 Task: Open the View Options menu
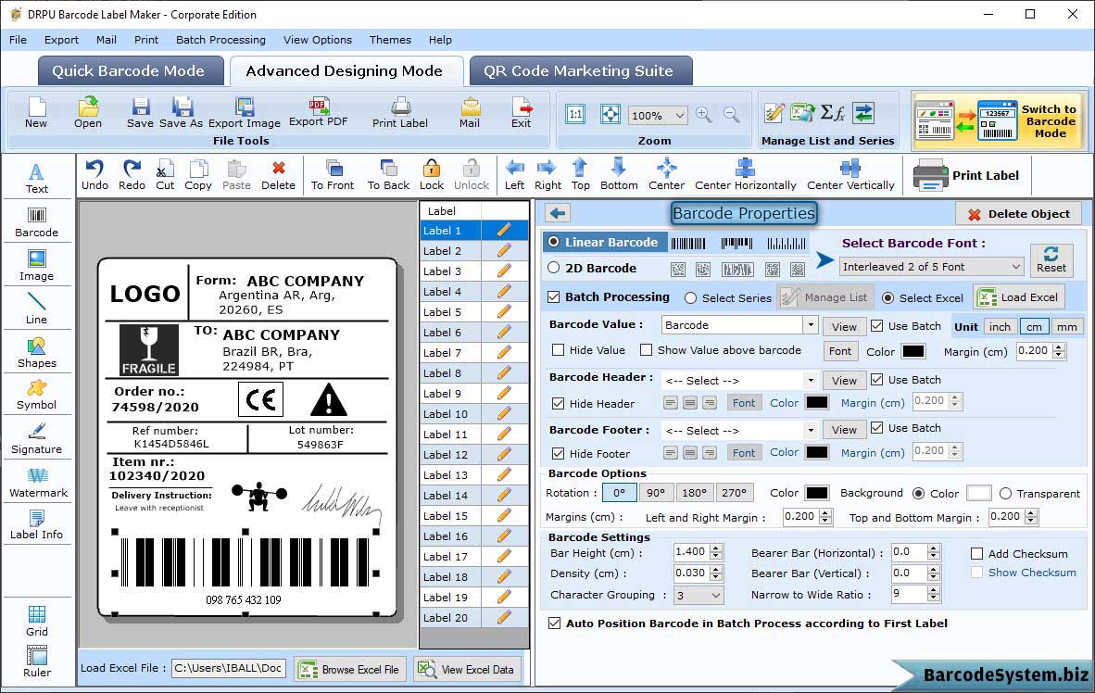318,40
